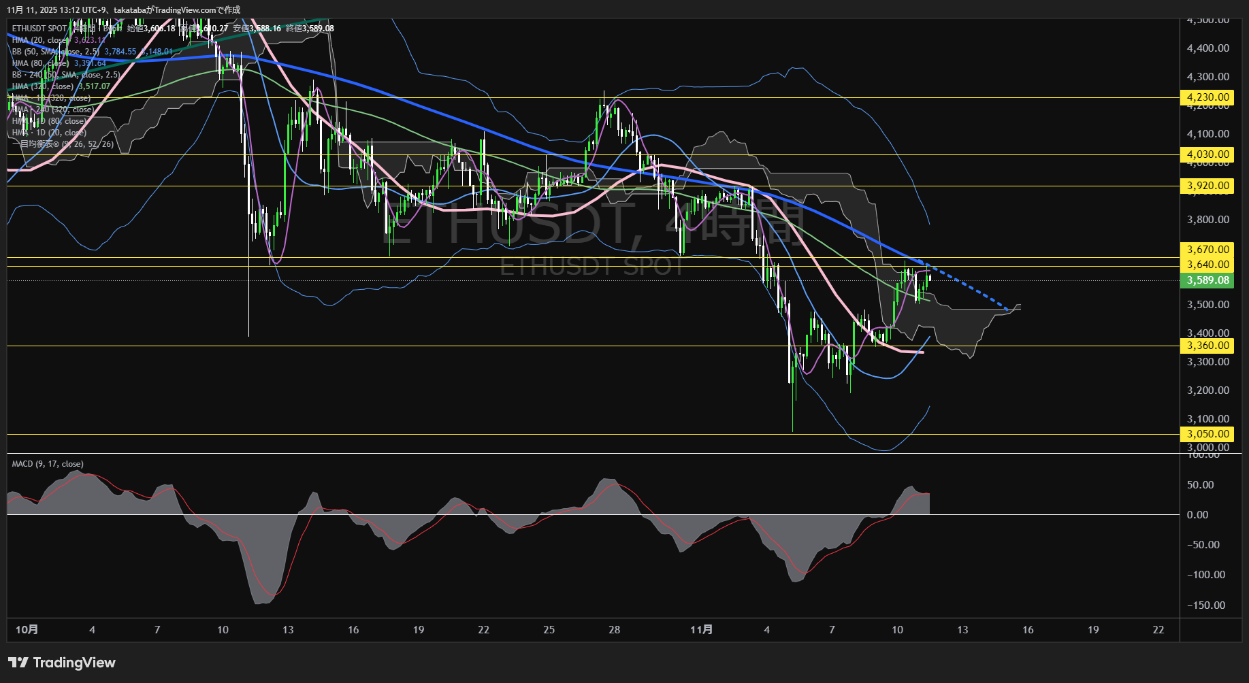The height and width of the screenshot is (683, 1249).
Task: Open the MACD (9, 17, close) legend
Action: tap(48, 464)
